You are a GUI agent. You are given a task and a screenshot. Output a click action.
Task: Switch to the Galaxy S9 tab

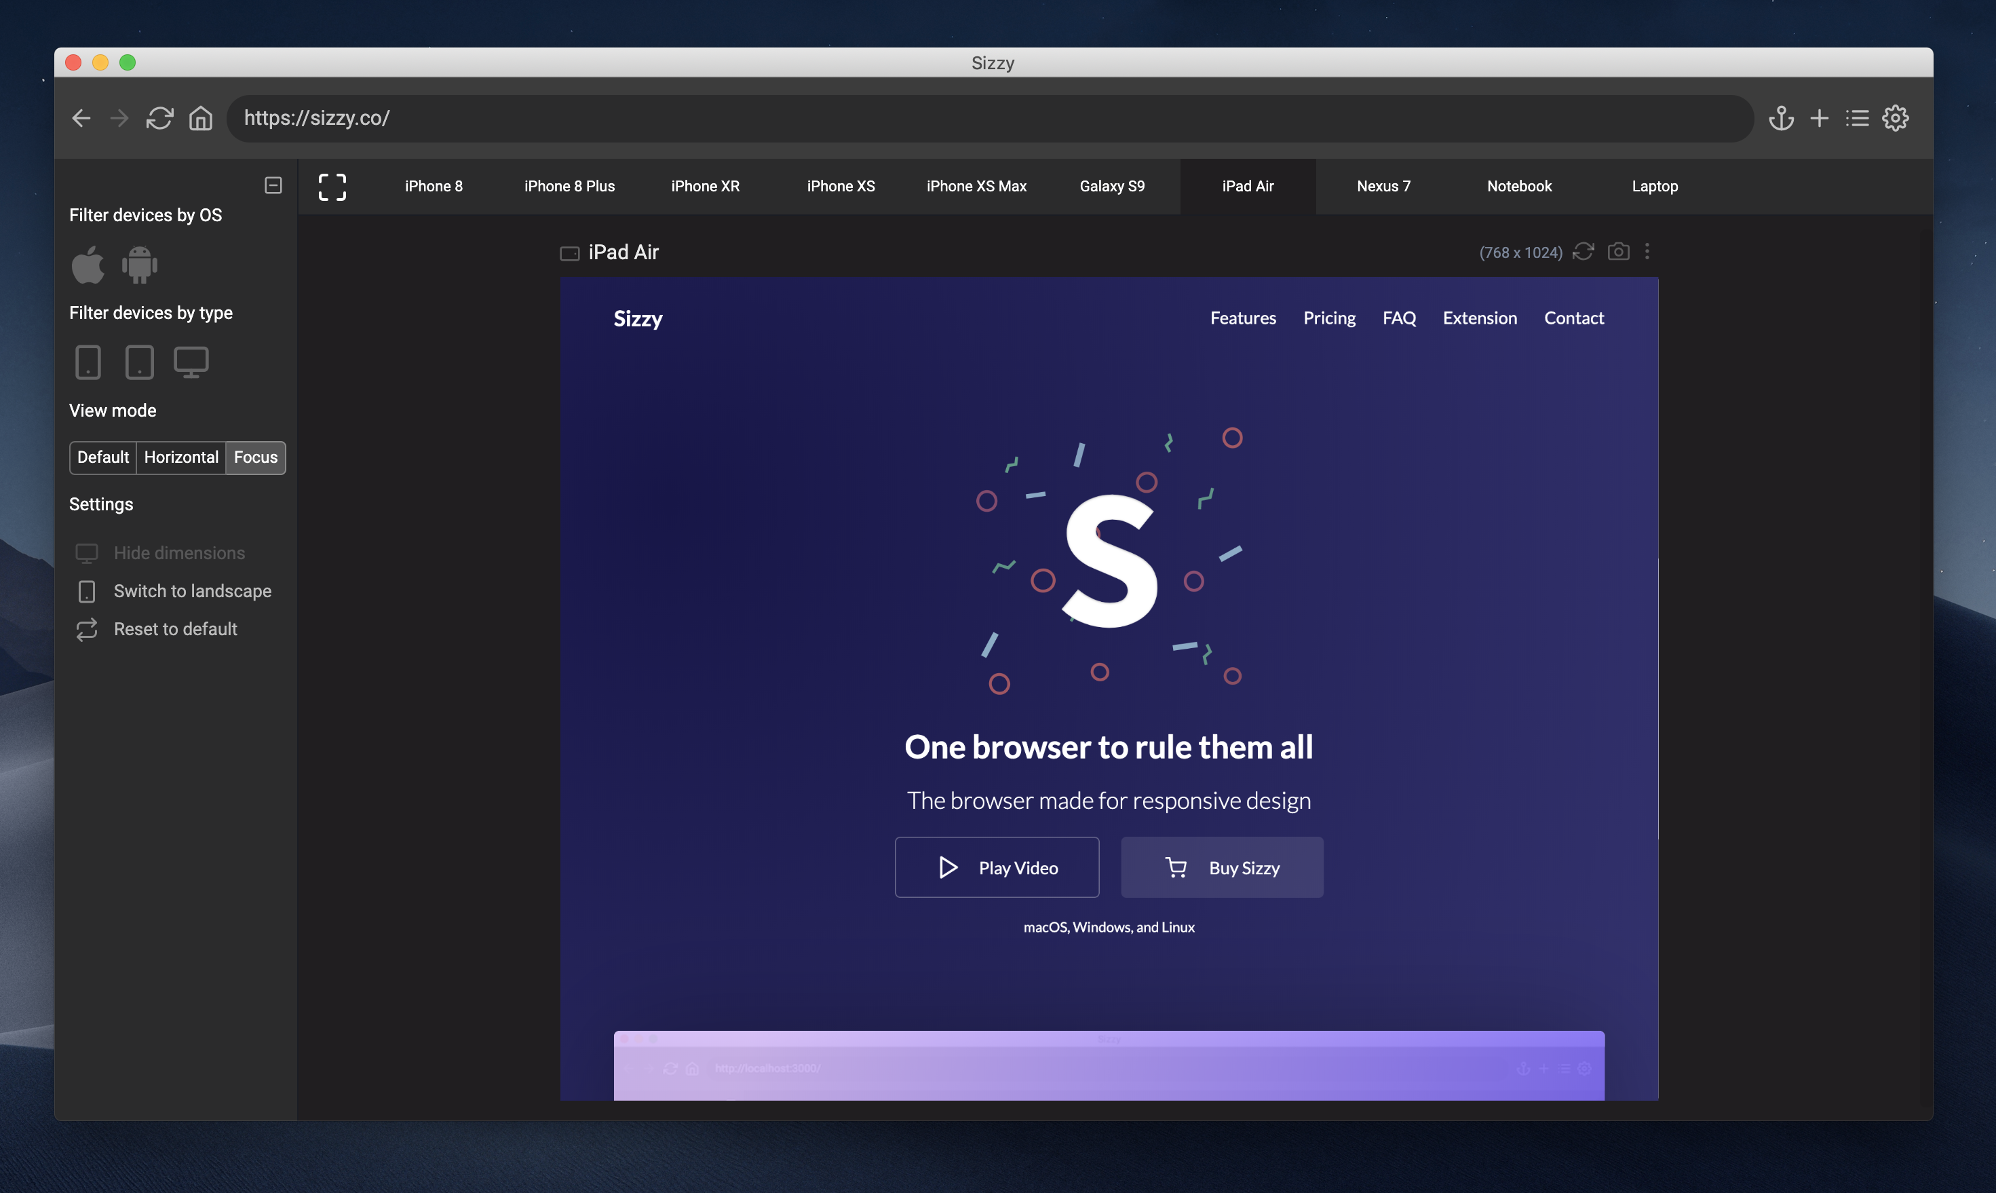[x=1112, y=187]
